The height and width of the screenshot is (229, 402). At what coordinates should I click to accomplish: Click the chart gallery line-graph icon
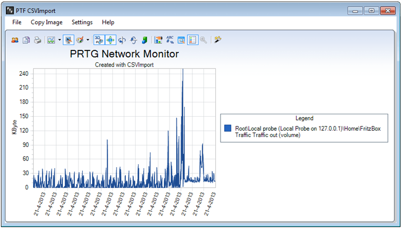[x=51, y=40]
